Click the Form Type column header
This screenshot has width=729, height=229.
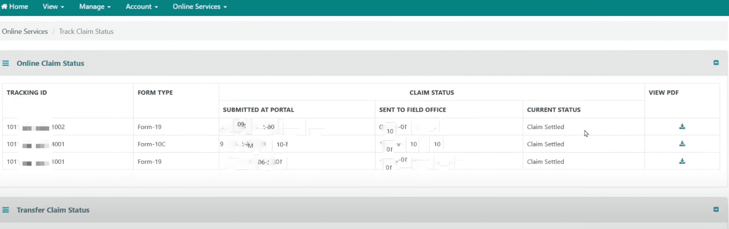click(x=155, y=93)
